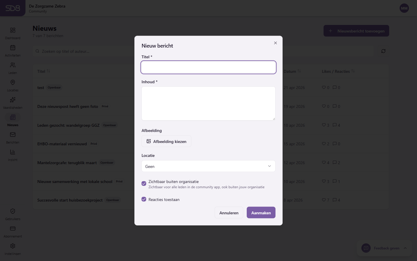Toggle the Reacties toestaan checkbox

(144, 199)
